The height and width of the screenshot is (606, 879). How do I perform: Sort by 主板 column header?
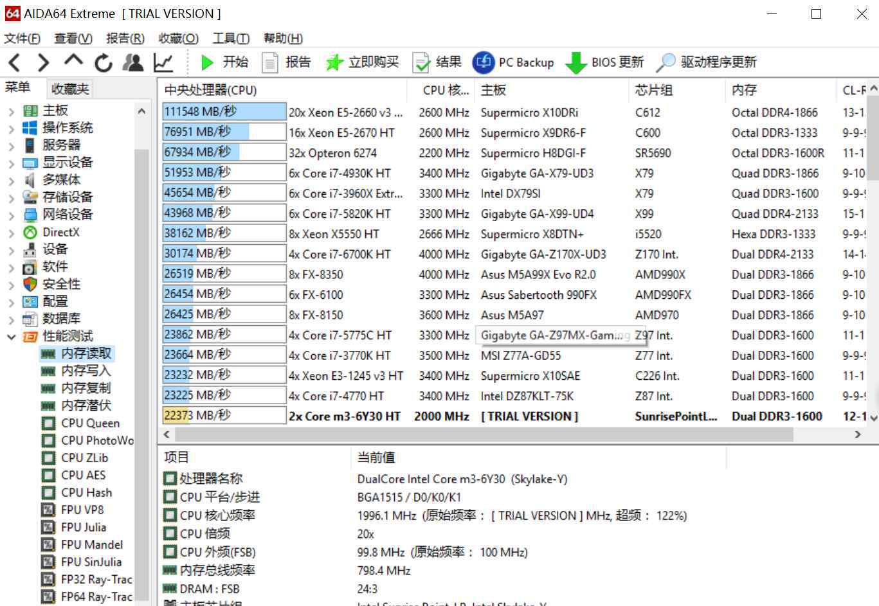(x=552, y=91)
